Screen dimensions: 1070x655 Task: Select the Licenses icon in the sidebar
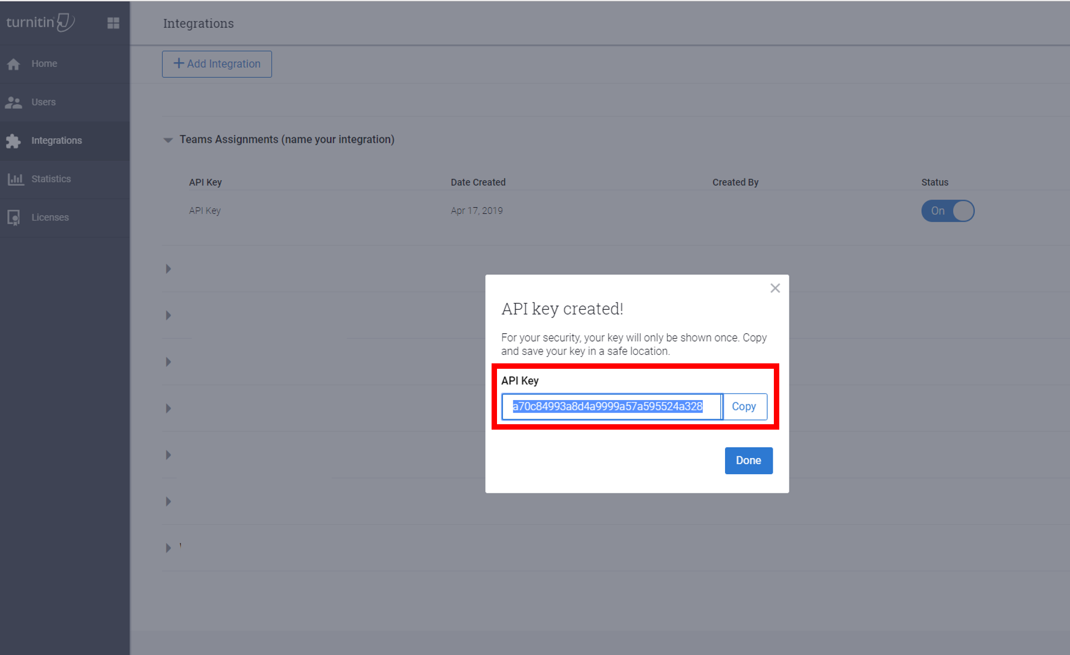pyautogui.click(x=14, y=217)
